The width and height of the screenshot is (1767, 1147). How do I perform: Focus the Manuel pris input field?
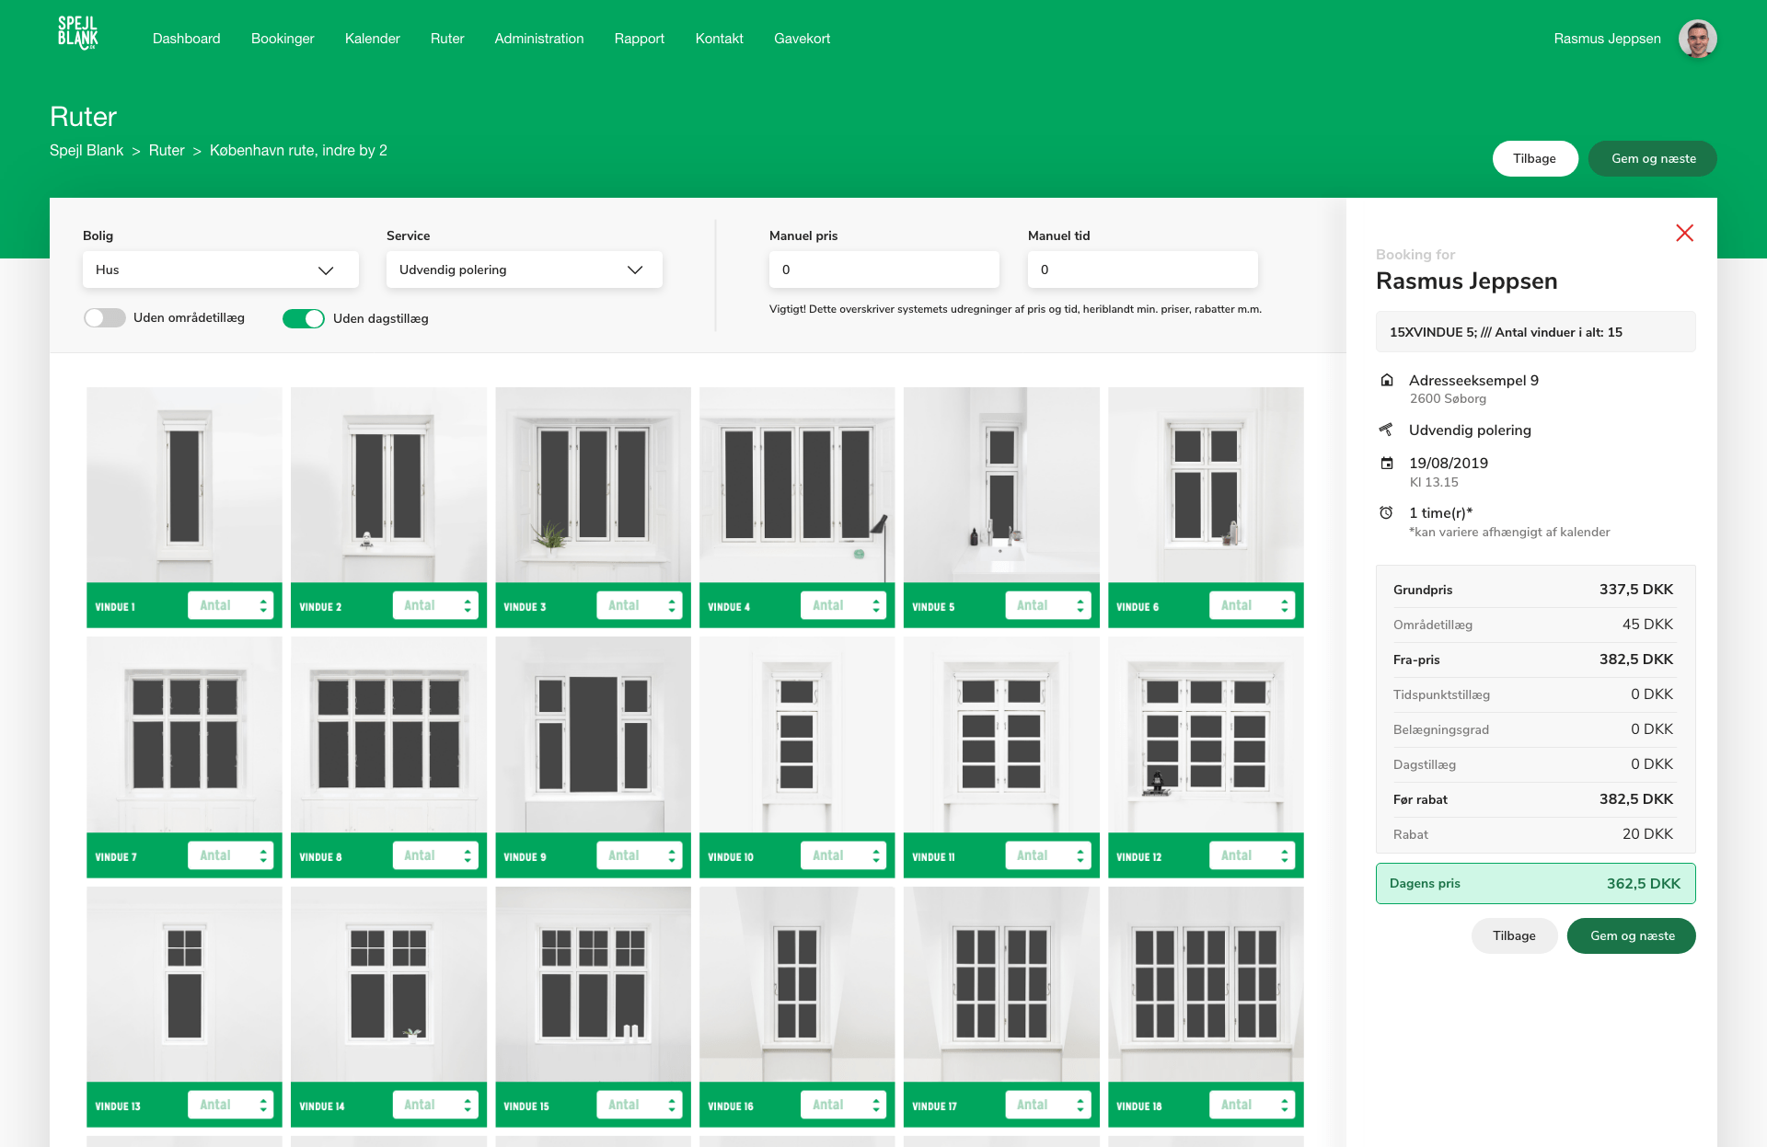pyautogui.click(x=884, y=270)
